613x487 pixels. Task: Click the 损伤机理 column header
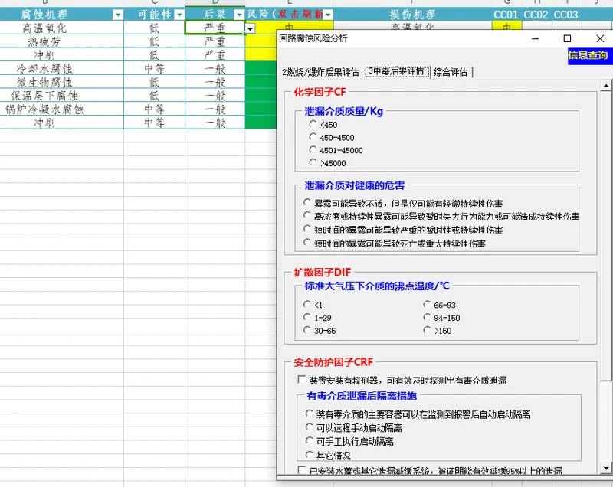412,15
